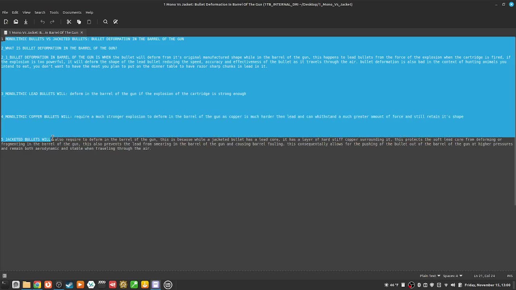Open the file manager folder in taskbar

tap(27, 285)
